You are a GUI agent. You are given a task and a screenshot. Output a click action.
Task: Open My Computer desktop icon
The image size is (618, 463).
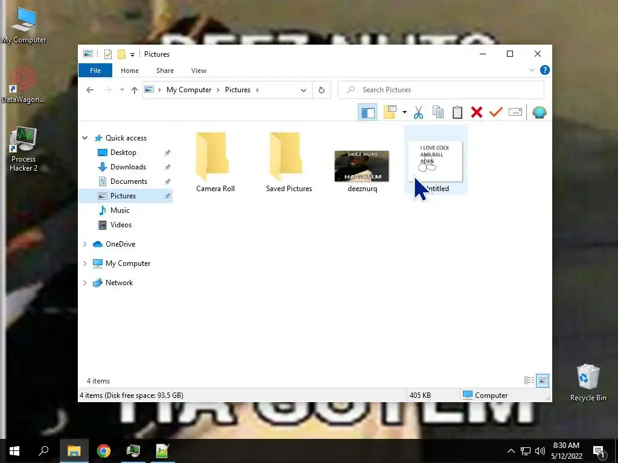coord(24,25)
